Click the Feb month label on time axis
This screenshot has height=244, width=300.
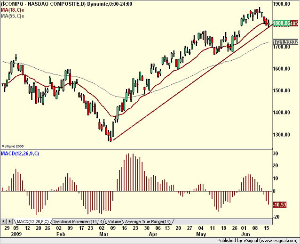click(61, 234)
